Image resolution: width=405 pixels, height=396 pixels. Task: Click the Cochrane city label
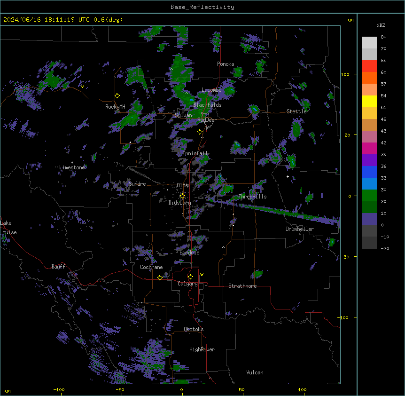point(151,267)
